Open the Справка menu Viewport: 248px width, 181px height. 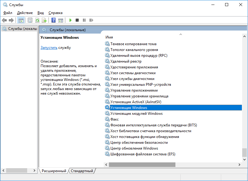[x=55, y=13]
